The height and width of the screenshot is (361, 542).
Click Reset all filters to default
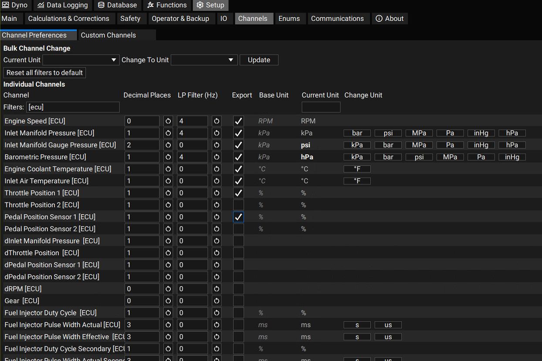click(x=44, y=73)
